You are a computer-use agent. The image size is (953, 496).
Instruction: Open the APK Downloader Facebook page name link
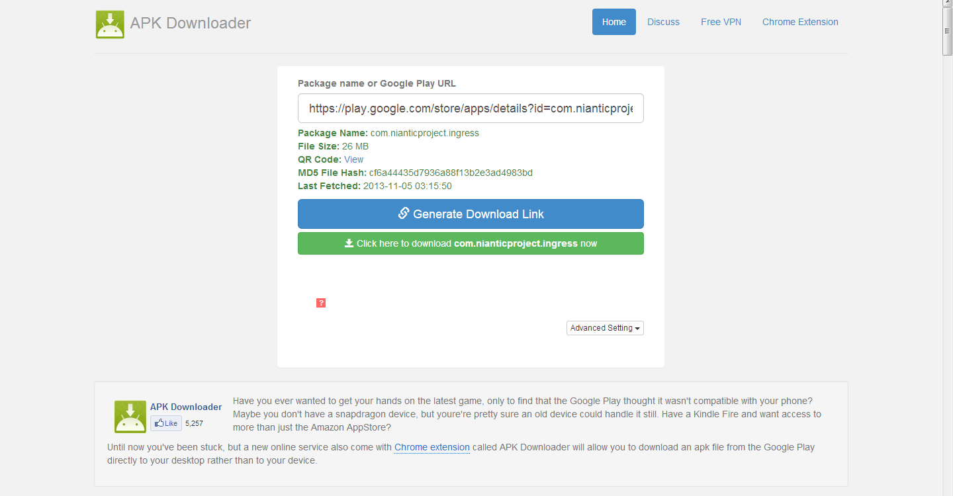click(x=186, y=407)
